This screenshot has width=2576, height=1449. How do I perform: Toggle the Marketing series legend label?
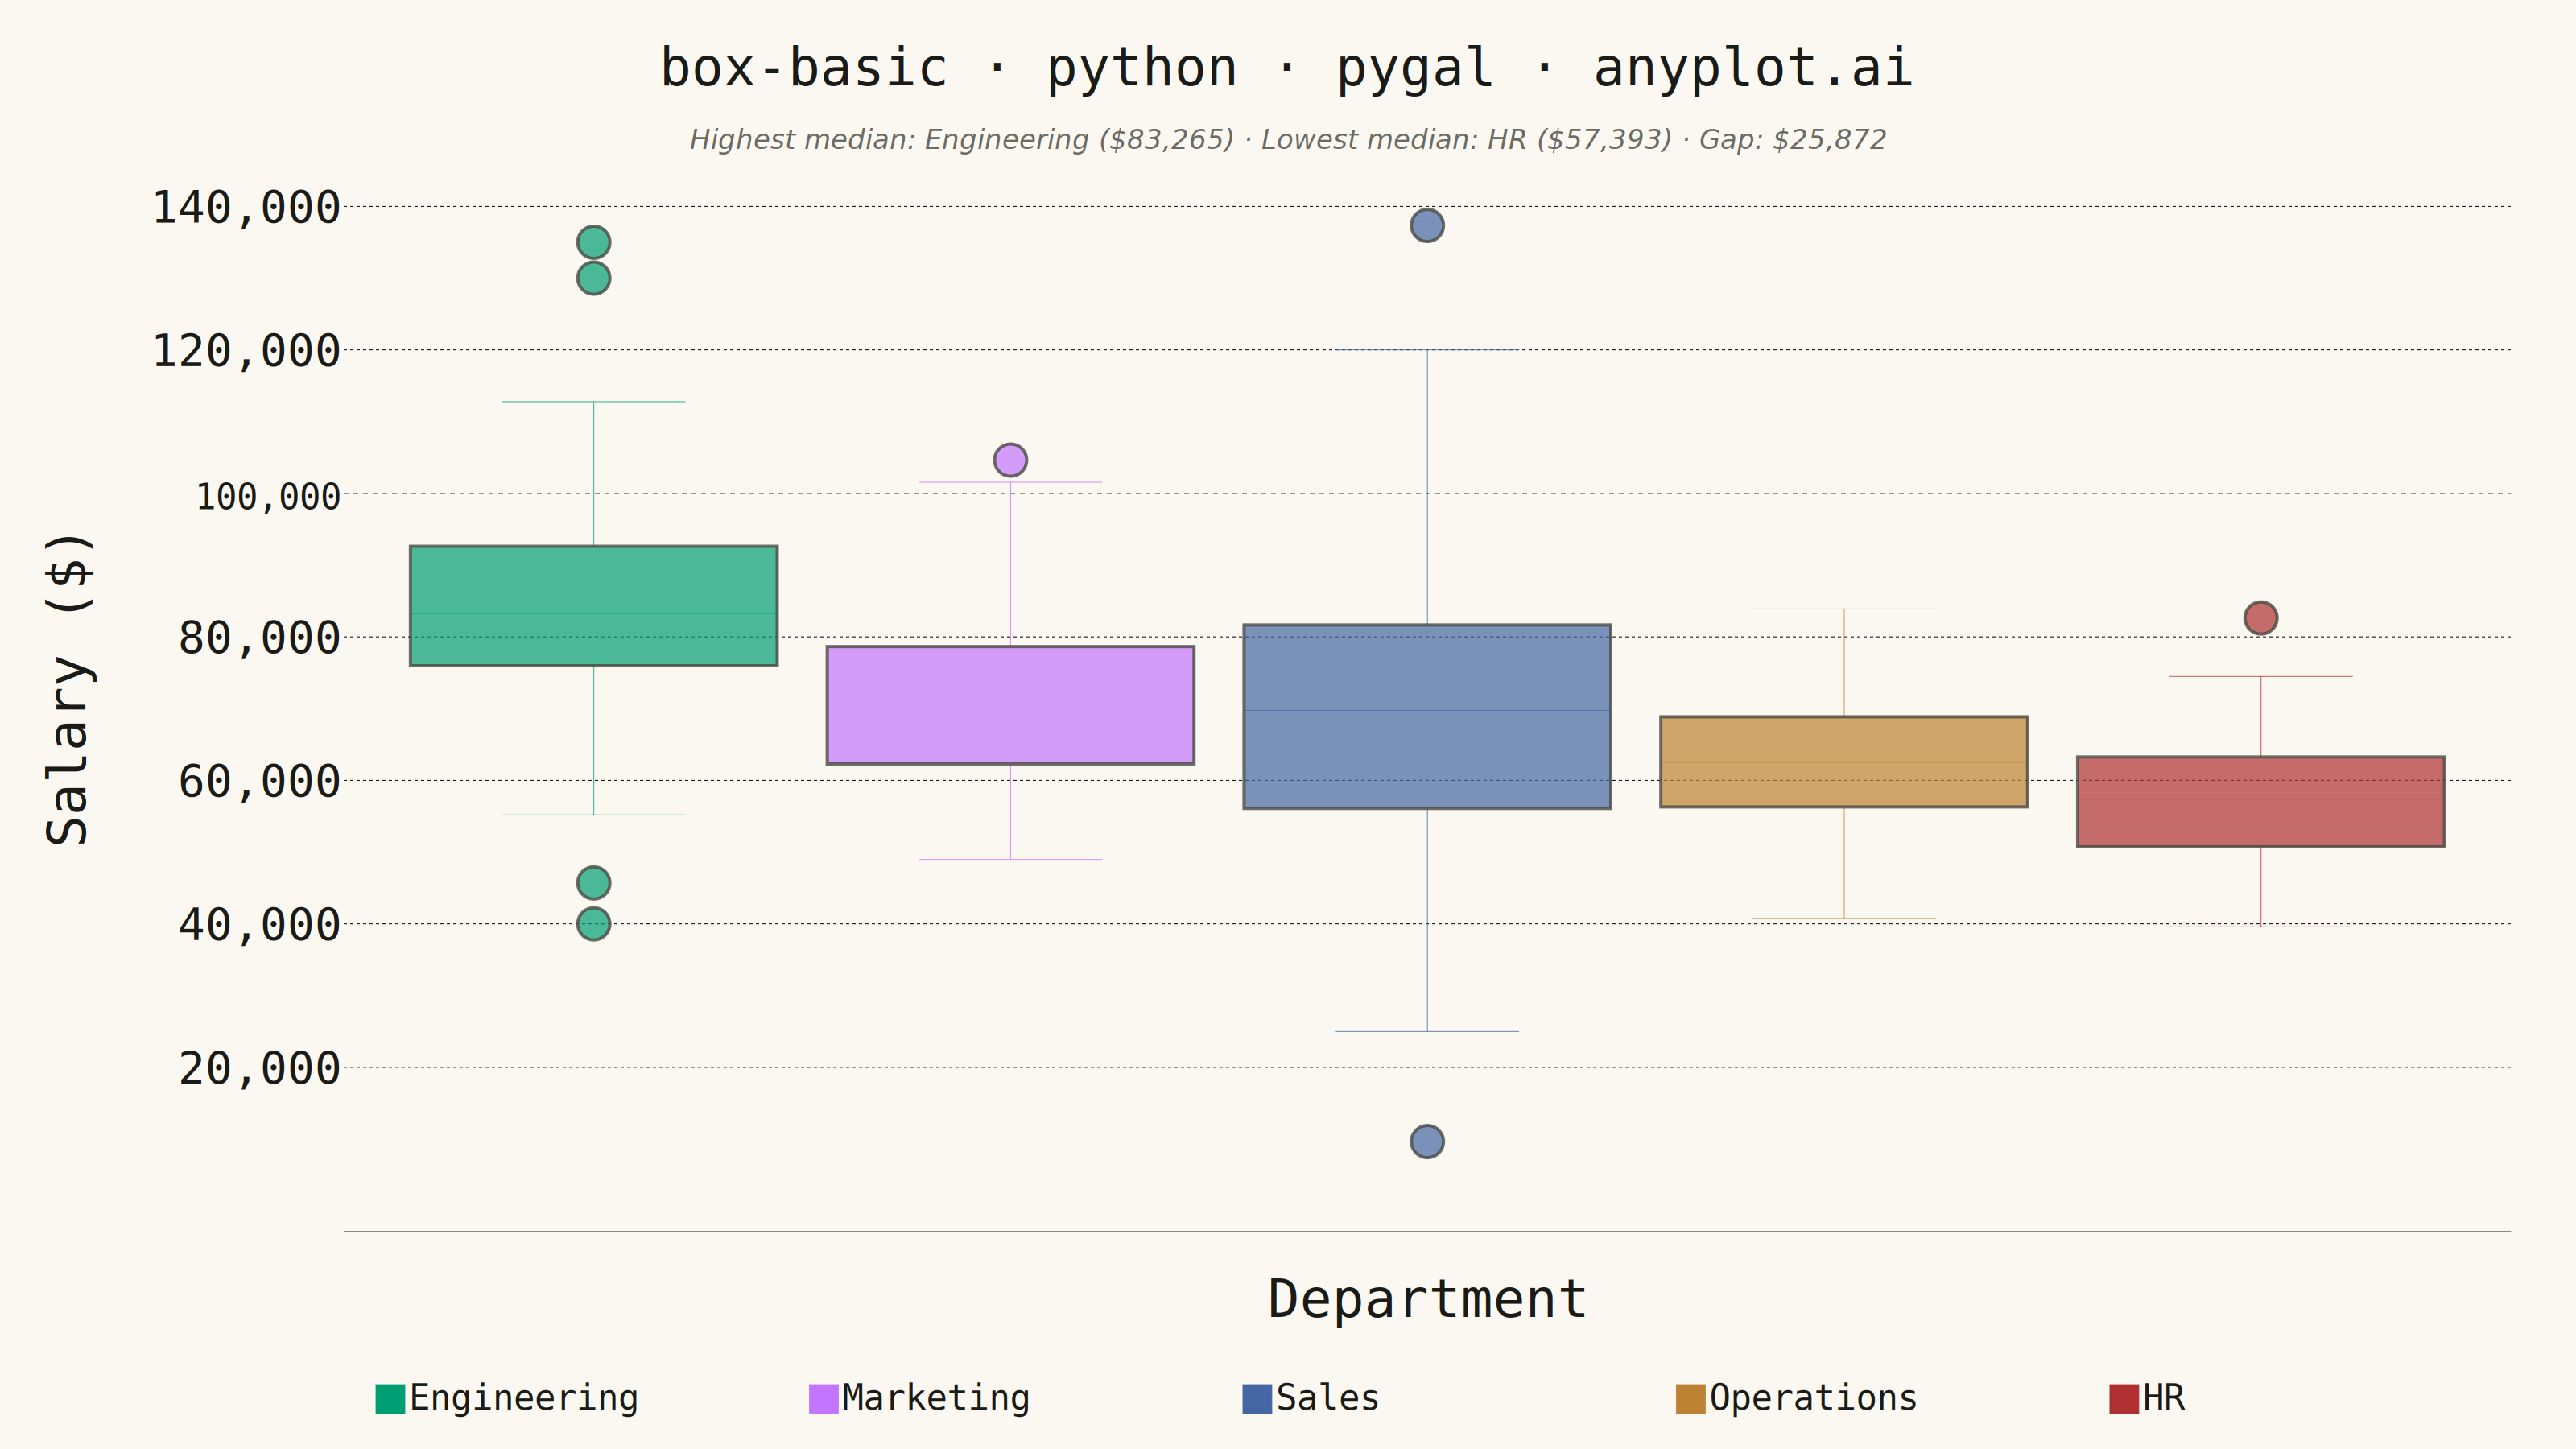pyautogui.click(x=936, y=1398)
